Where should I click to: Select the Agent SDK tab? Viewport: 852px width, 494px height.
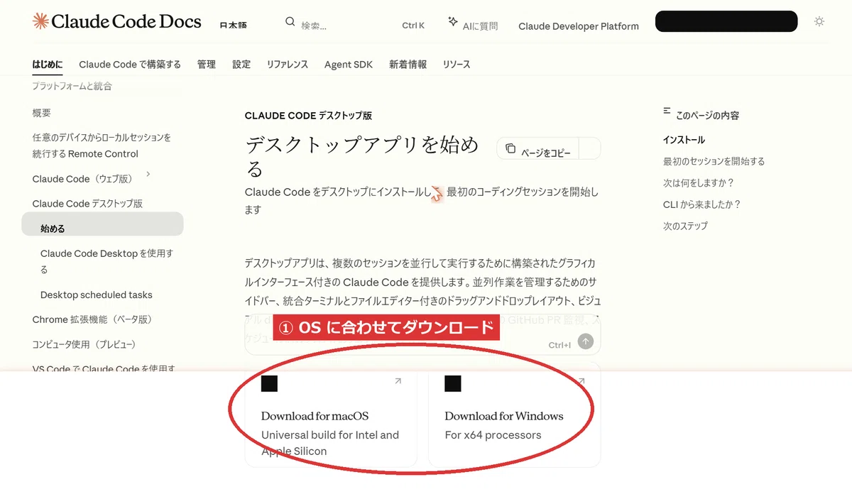[348, 65]
